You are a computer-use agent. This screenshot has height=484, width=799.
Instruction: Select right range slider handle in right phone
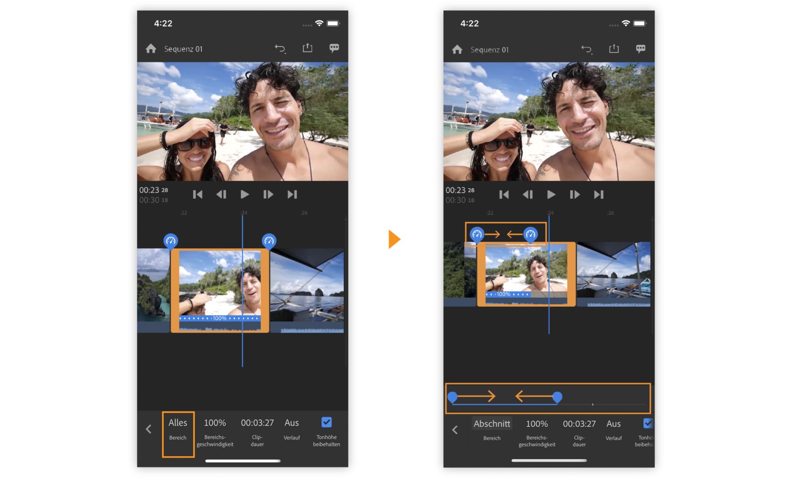pyautogui.click(x=557, y=397)
